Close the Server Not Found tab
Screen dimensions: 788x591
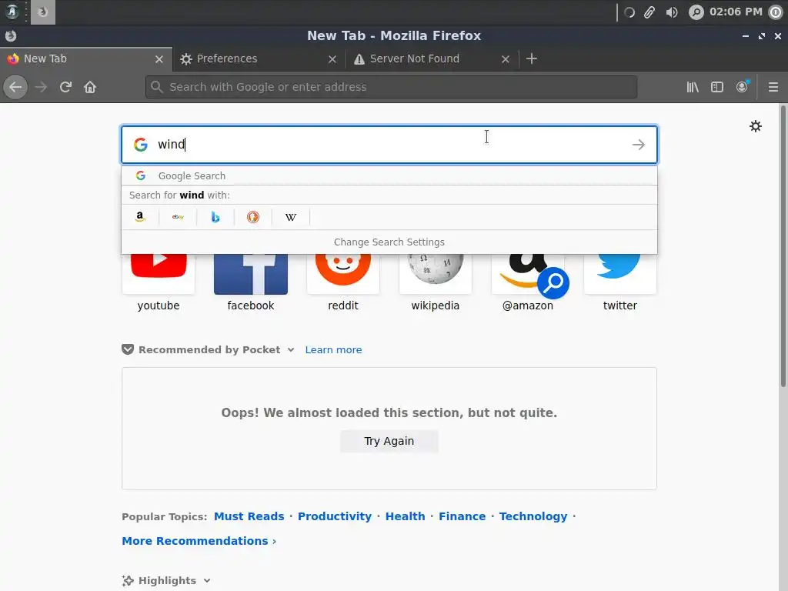pos(506,59)
